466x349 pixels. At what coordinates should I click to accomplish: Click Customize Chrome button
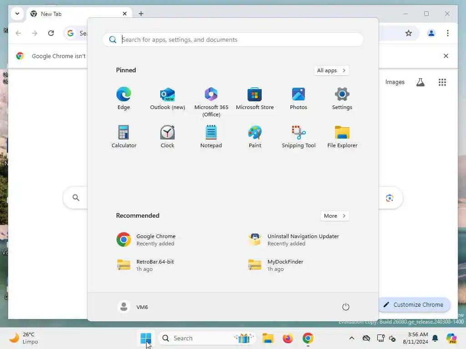[x=414, y=304]
